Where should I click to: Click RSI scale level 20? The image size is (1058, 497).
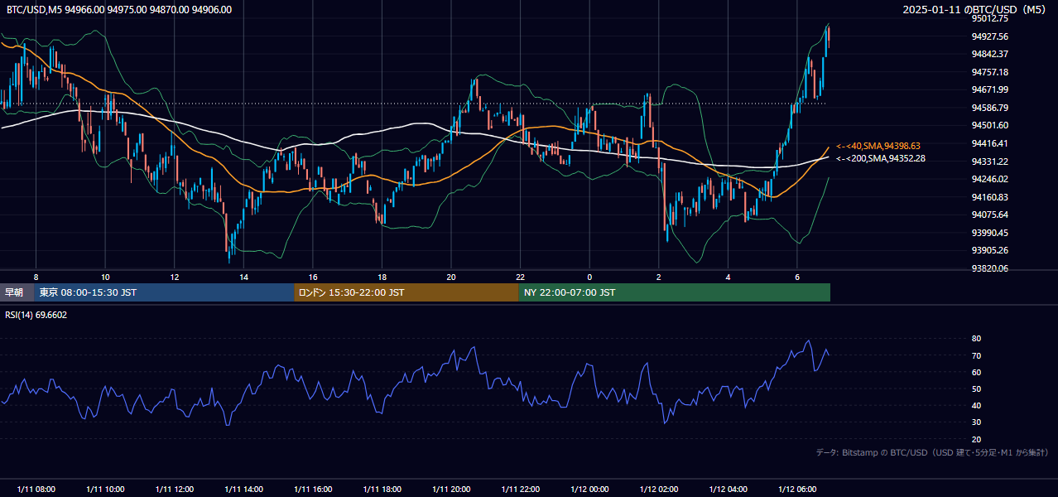977,439
